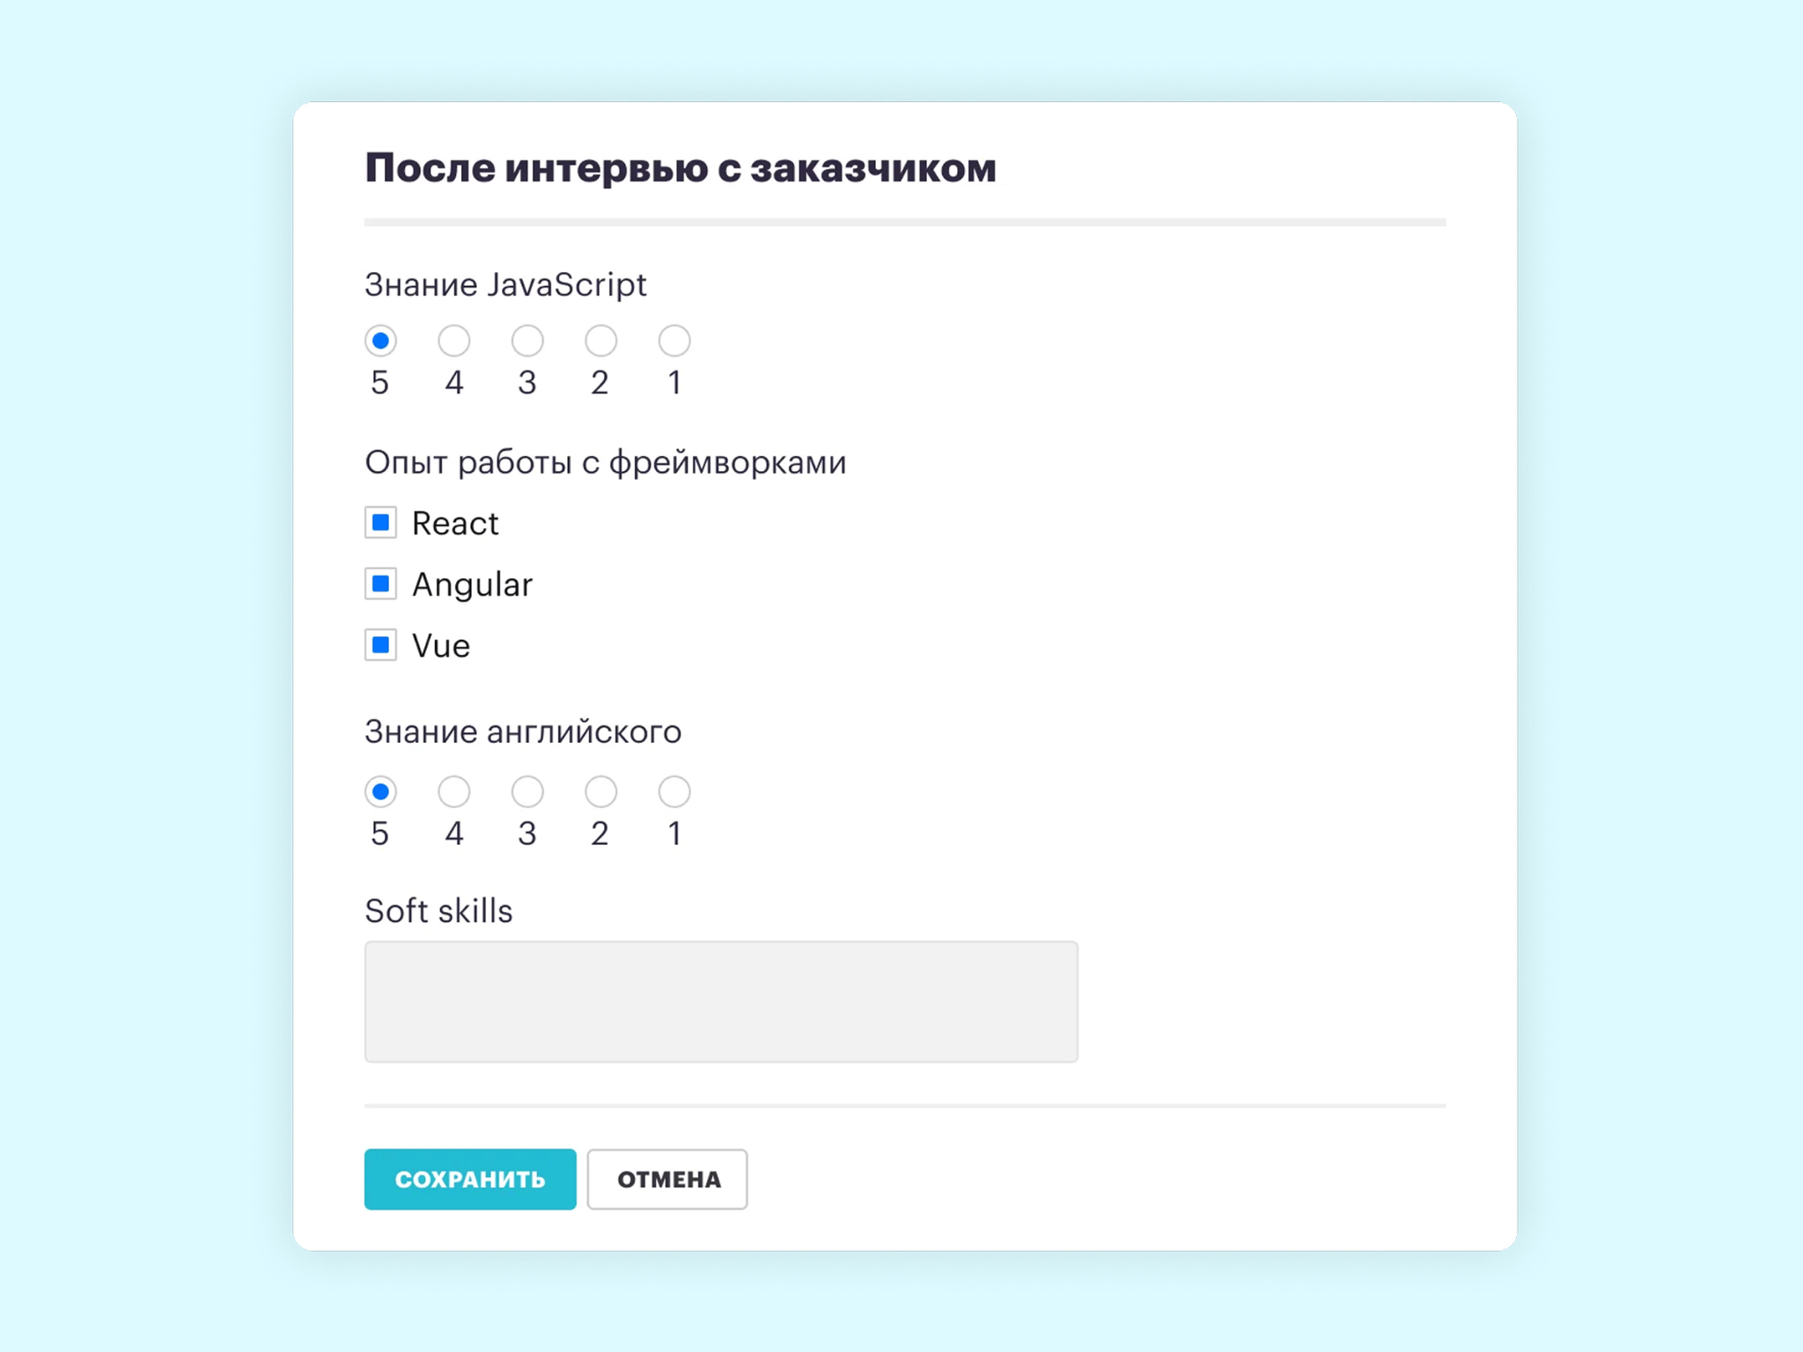Disable the Vue checkbox
Screen dimensions: 1803x1352
point(380,645)
